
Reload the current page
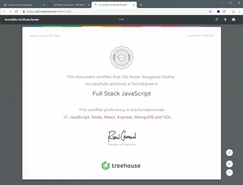pyautogui.click(x=16, y=11)
